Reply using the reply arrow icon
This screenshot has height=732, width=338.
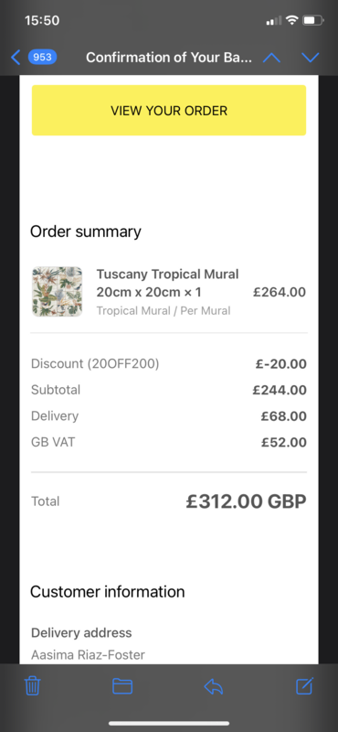[x=214, y=685]
